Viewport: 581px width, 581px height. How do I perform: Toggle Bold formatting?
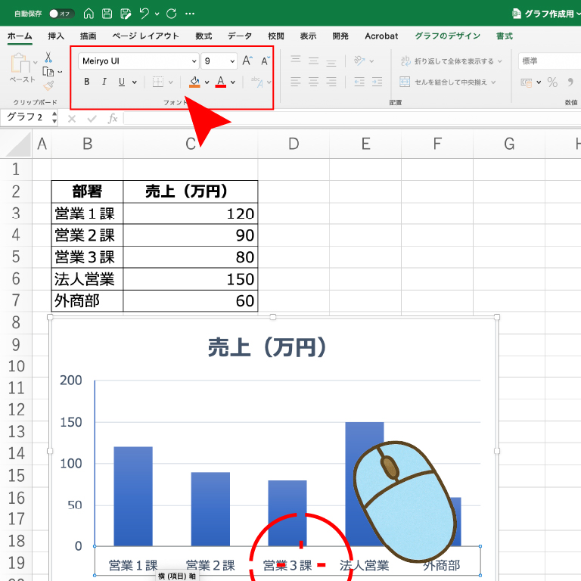(x=87, y=82)
